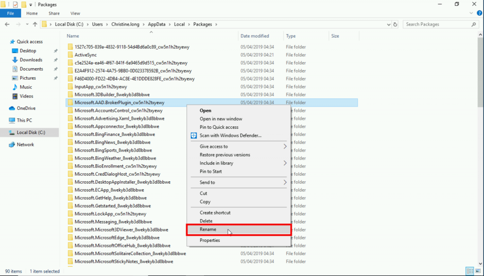Screen dimensions: 484x276
Task: Refresh the folder view
Action: coord(395,24)
